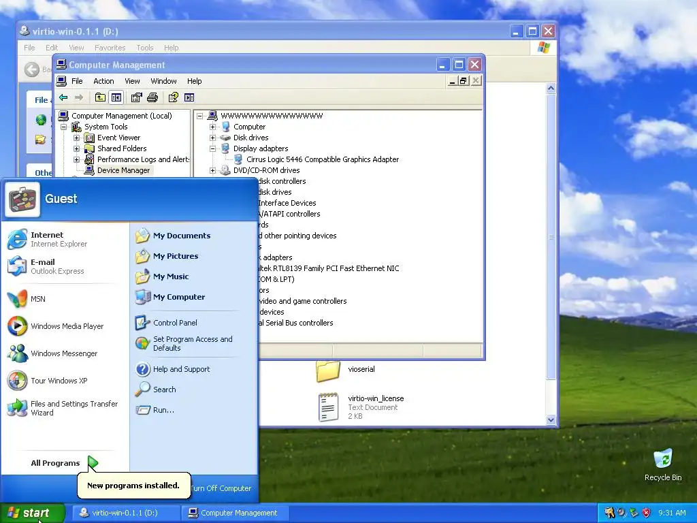Screen dimensions: 697x523
Task: Click Turn Off Computer
Action: pos(221,488)
